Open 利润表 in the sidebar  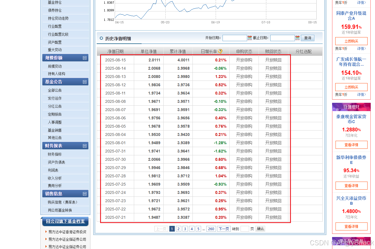[x=53, y=170]
